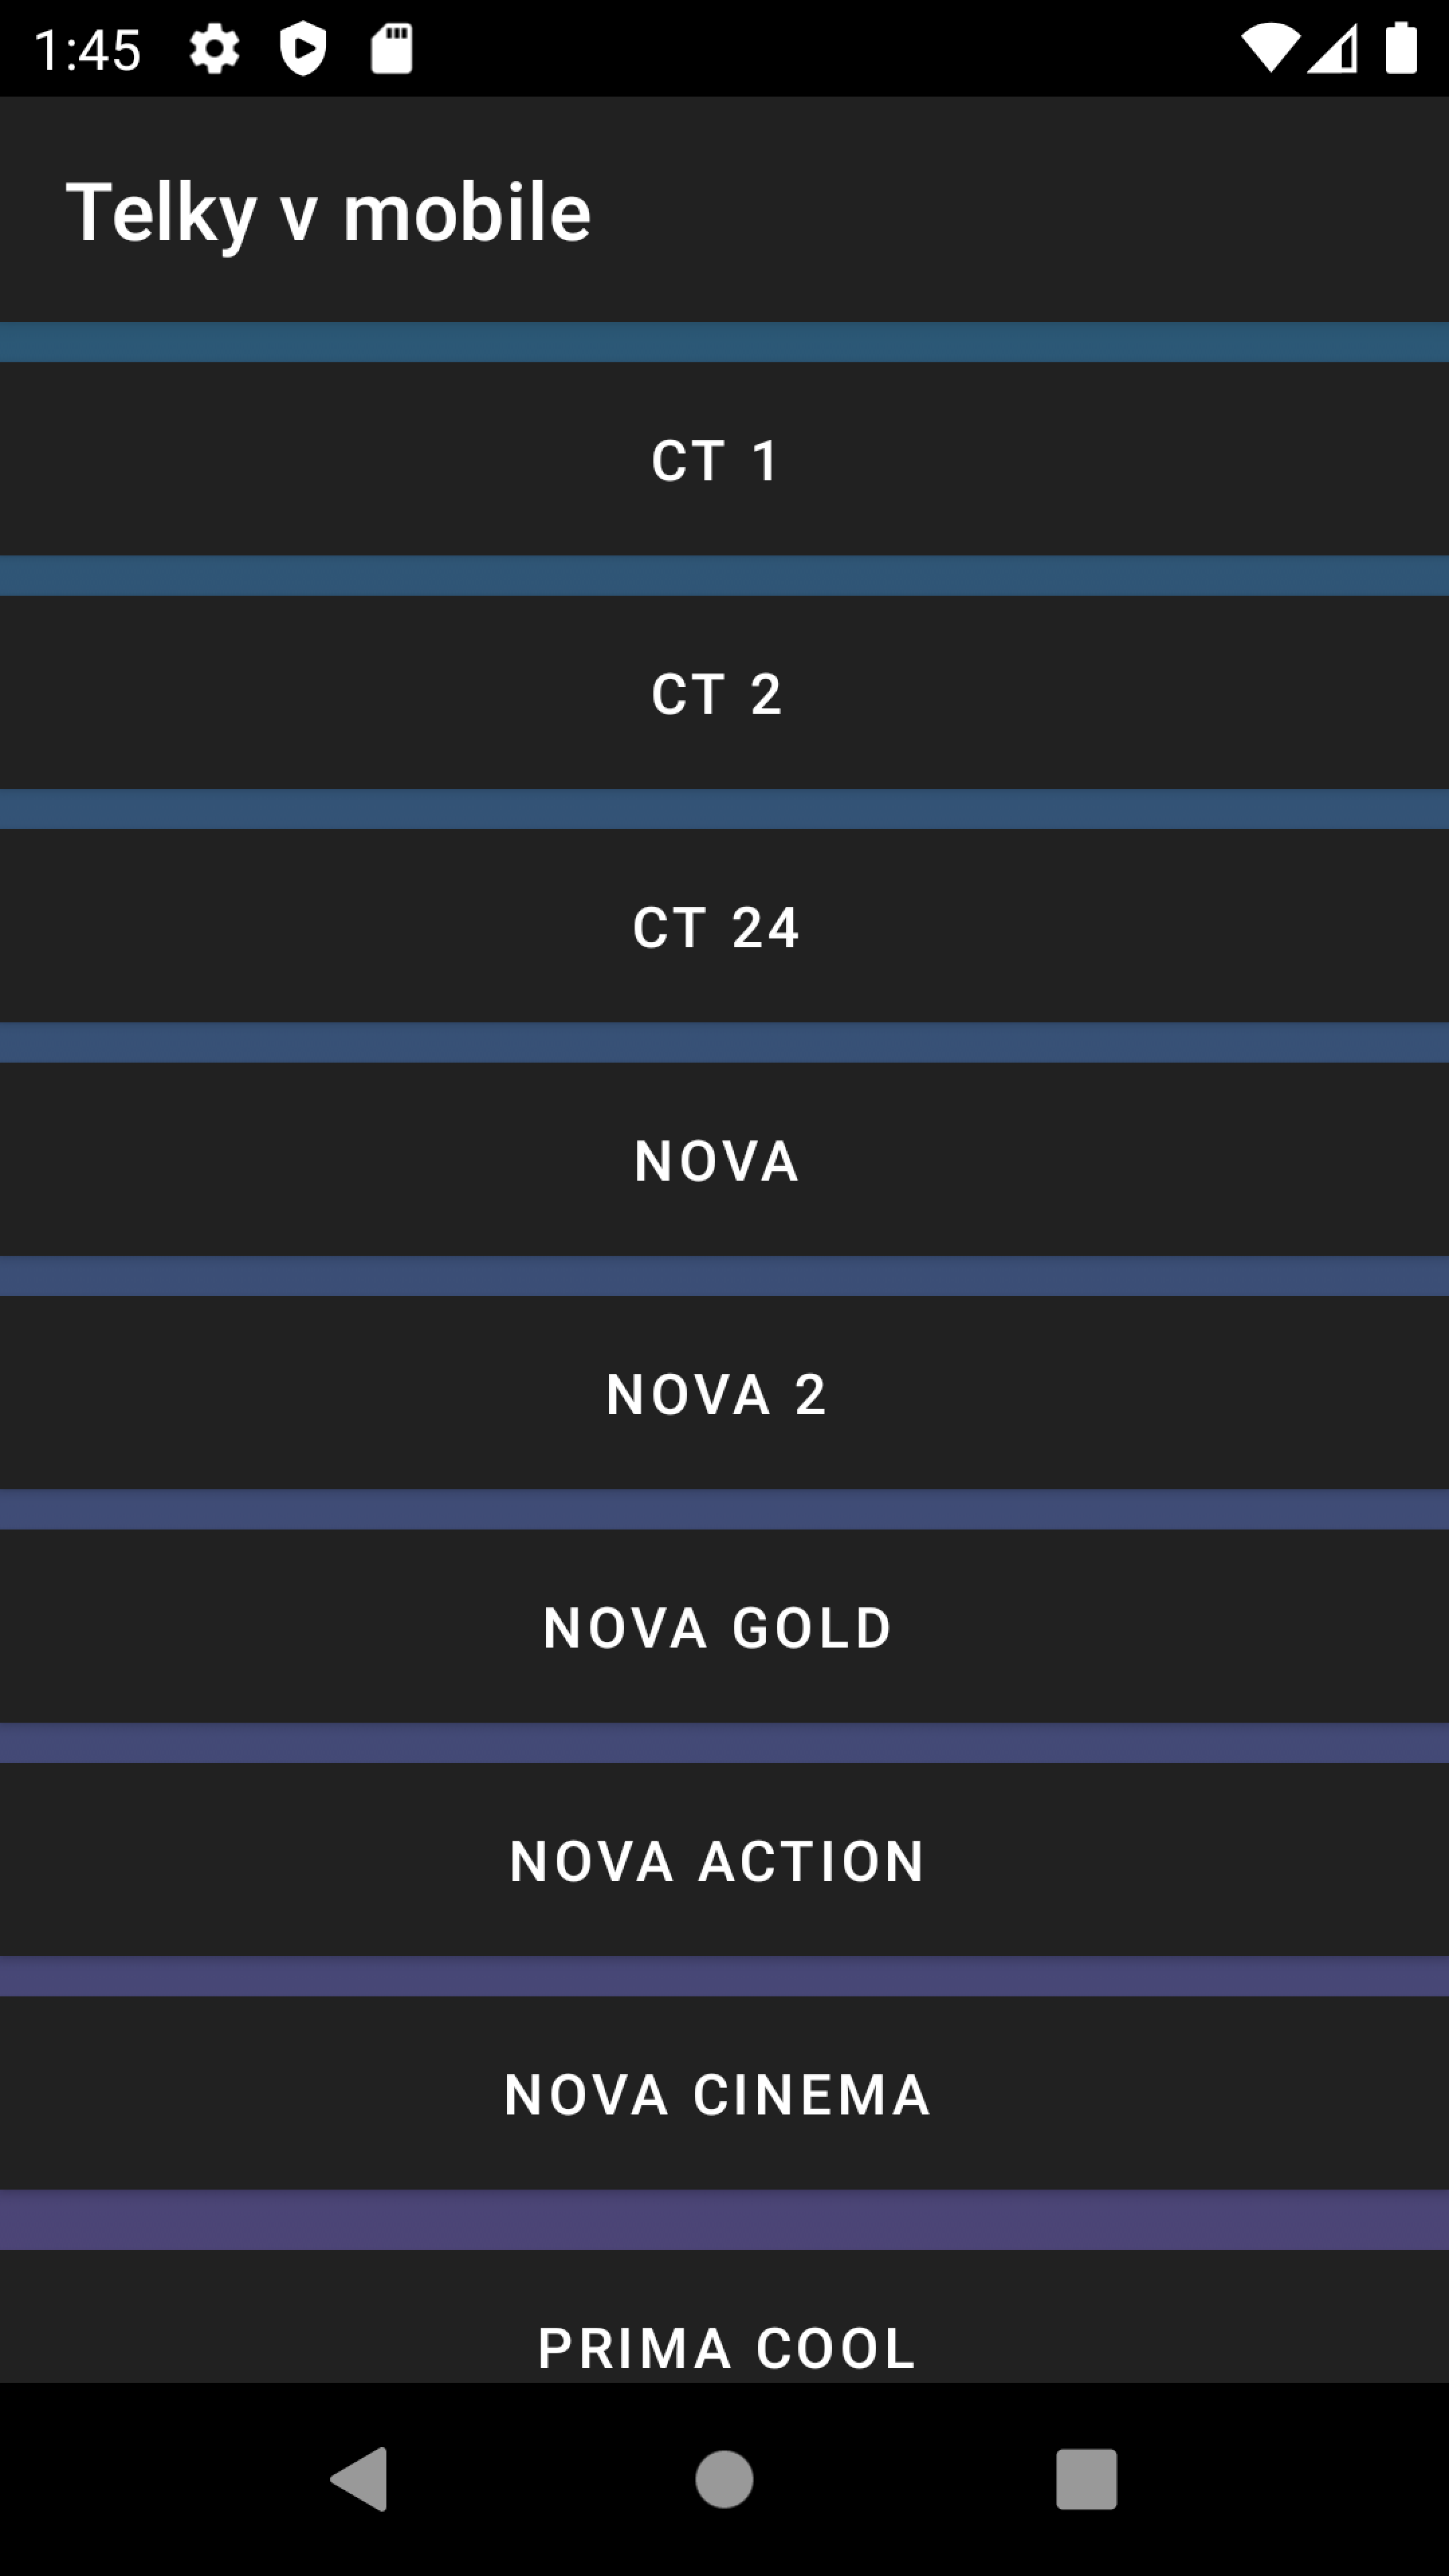Tap the clock showing 1:45
This screenshot has width=1449, height=2576.
(x=88, y=49)
